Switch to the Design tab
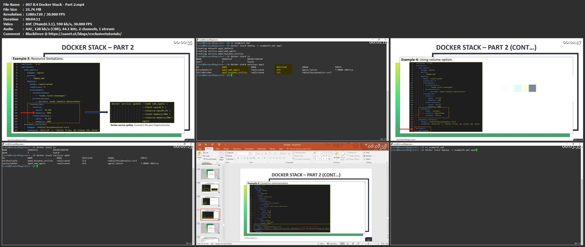The image size is (585, 247). (x=226, y=149)
